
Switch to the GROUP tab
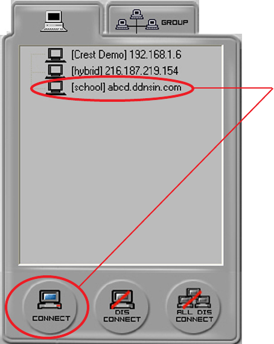(151, 22)
